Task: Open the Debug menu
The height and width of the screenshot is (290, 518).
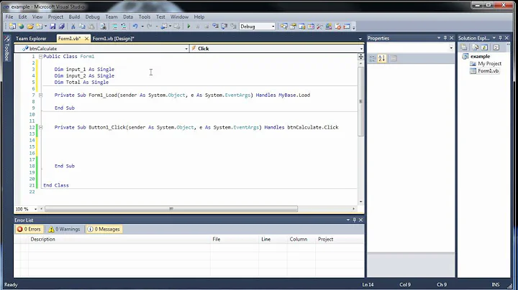Action: point(92,17)
